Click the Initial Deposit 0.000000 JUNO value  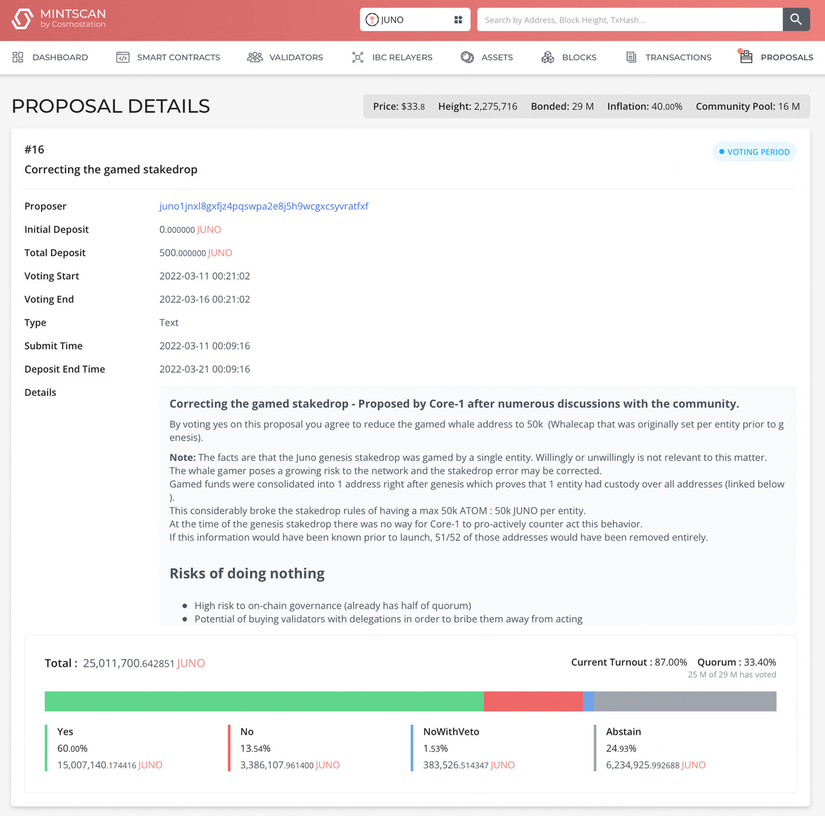[190, 229]
